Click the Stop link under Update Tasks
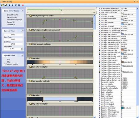The height and width of the screenshot is (118, 139). pyautogui.click(x=9, y=62)
